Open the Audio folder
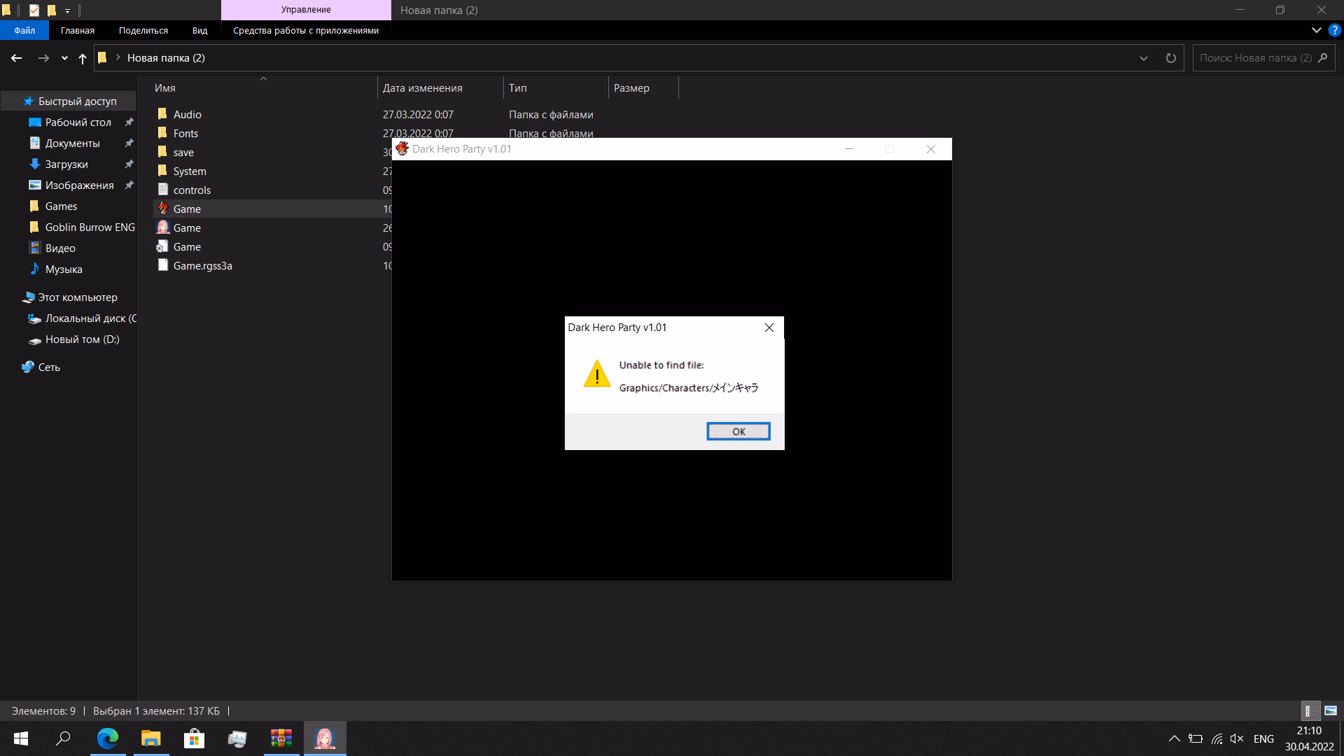Viewport: 1344px width, 756px height. [x=187, y=114]
